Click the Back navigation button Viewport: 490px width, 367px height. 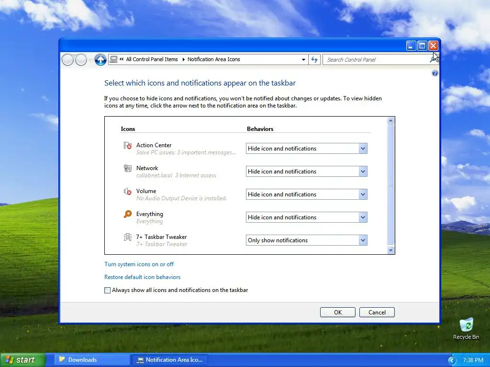67,60
